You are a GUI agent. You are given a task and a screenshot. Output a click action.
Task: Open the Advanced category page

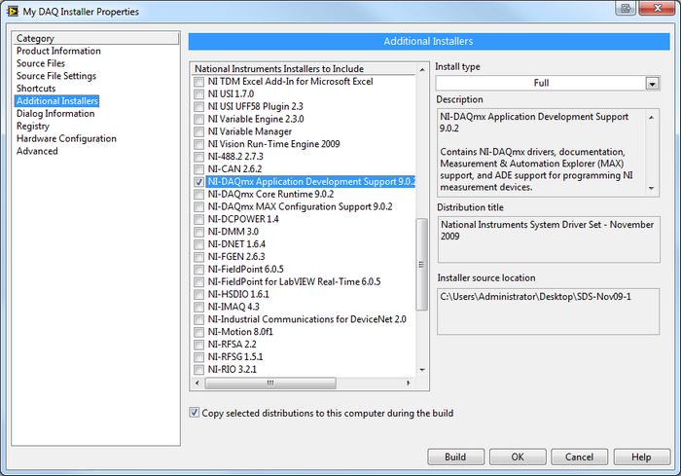37,151
